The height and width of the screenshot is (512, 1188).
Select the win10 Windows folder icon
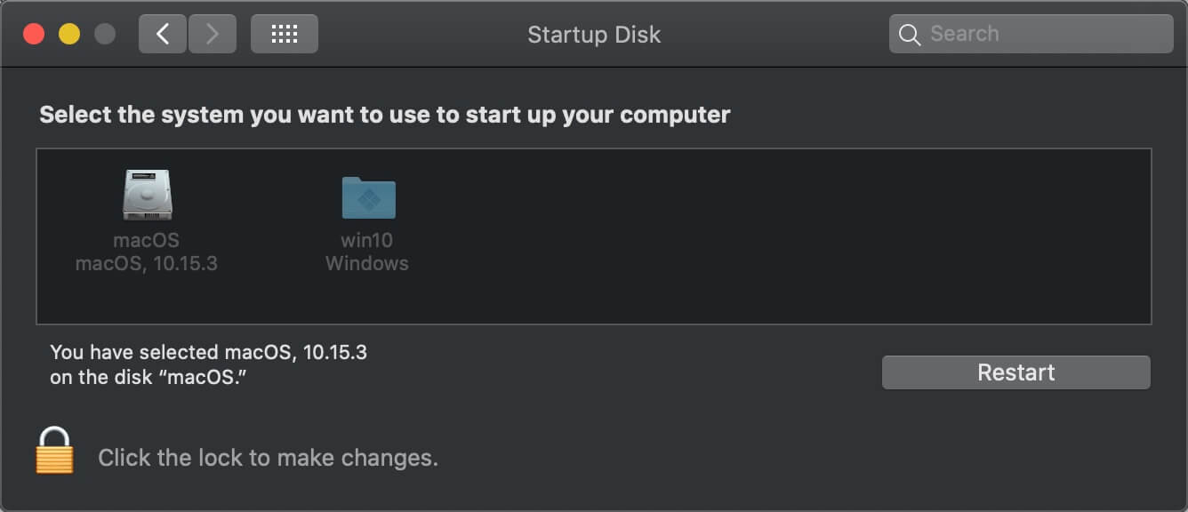(368, 196)
